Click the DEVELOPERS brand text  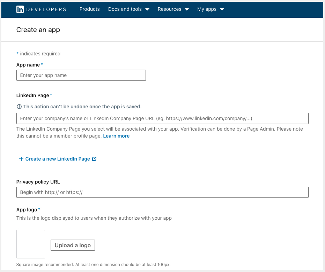46,9
